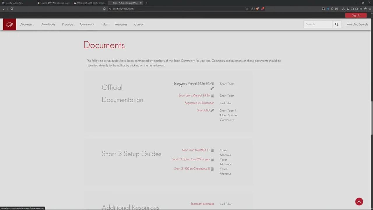Click the Snort pig logo
Screen dimensions: 373x210
point(10,24)
